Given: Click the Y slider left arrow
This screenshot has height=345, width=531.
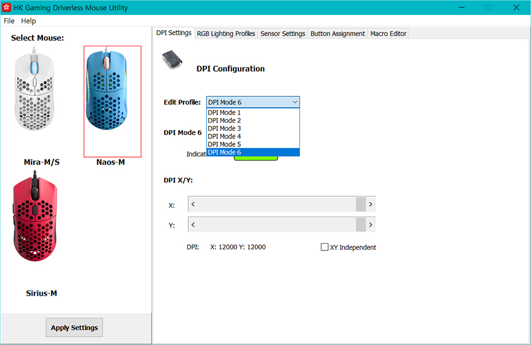Looking at the screenshot, I should coord(193,225).
